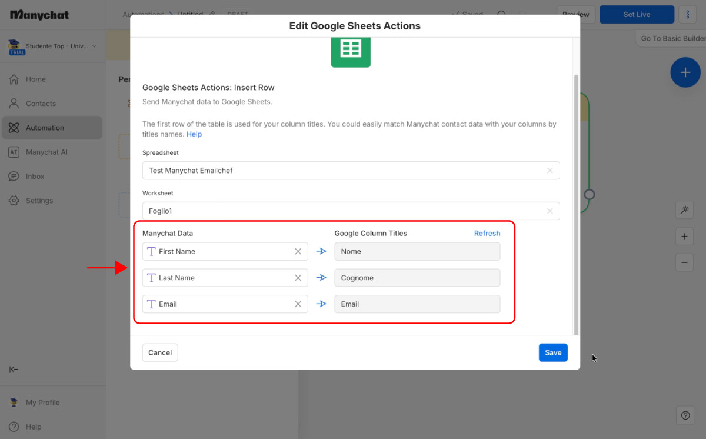Open the Help link in description
The height and width of the screenshot is (439, 706).
click(x=194, y=134)
